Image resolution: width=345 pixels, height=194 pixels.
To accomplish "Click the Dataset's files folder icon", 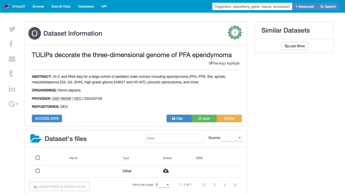I will [36, 138].
